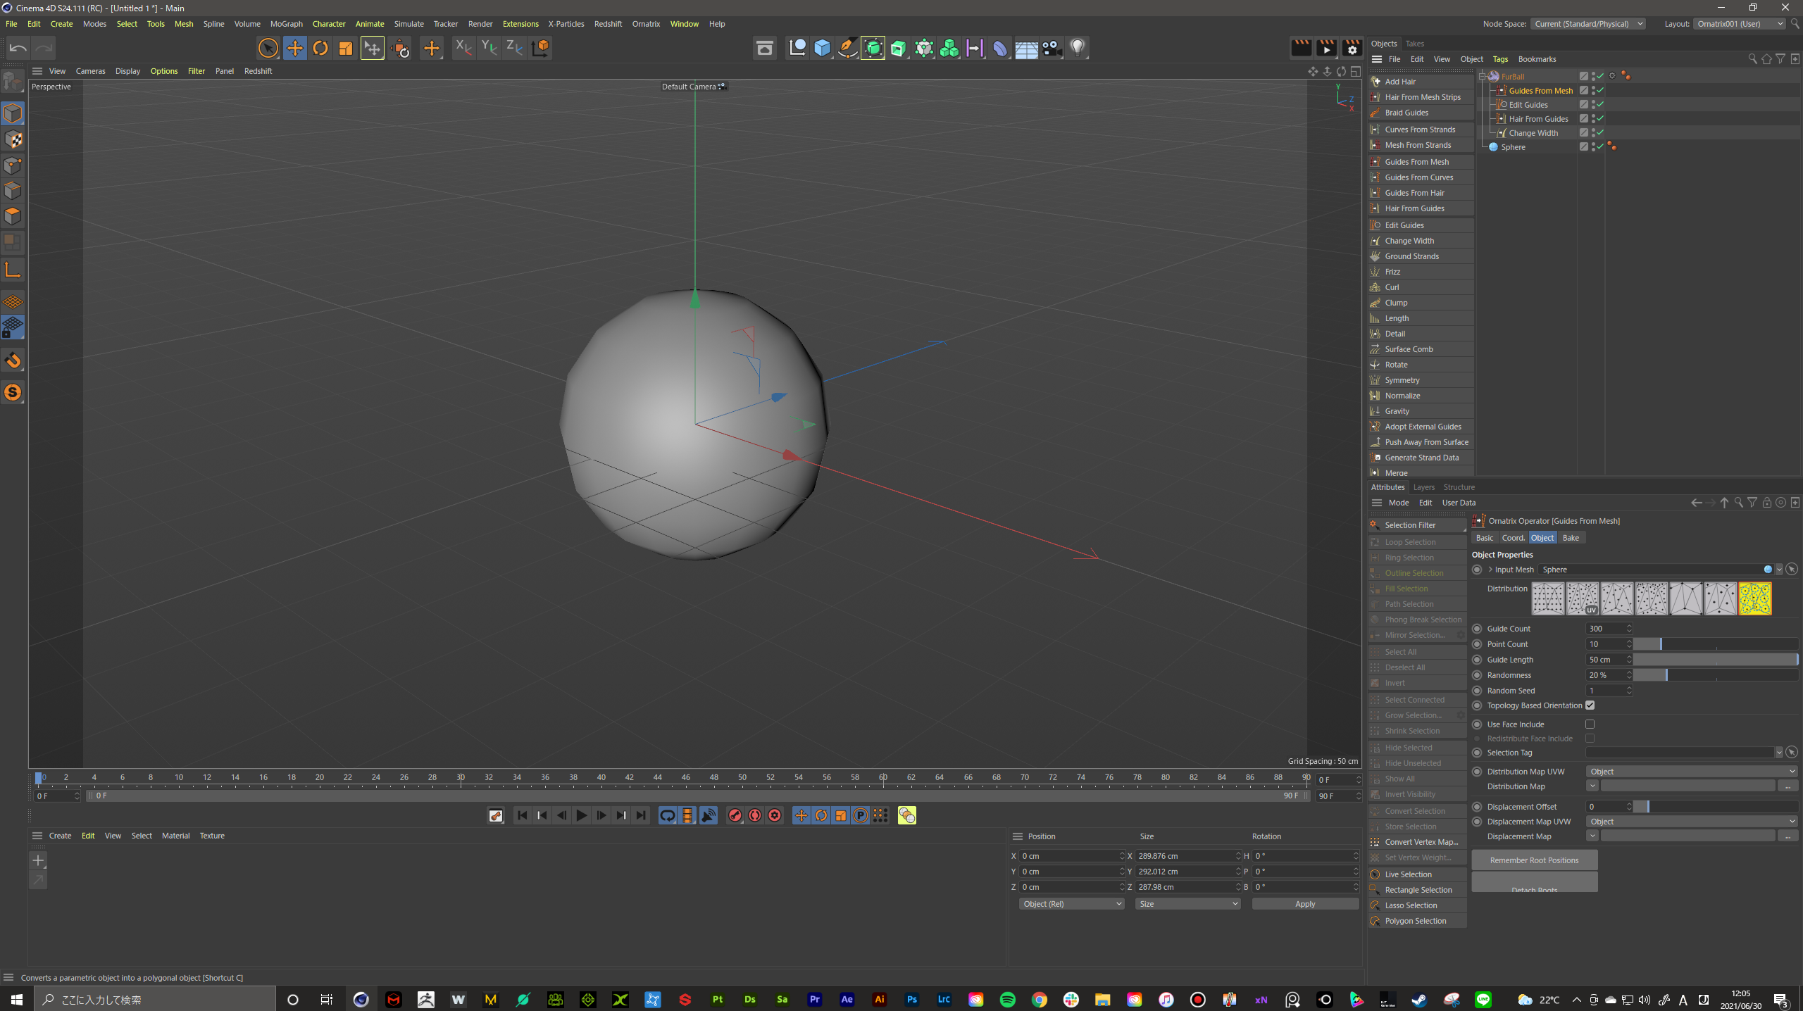Expand the Input Mesh disclosure arrow
Screen dimensions: 1803x1011
(1490, 570)
